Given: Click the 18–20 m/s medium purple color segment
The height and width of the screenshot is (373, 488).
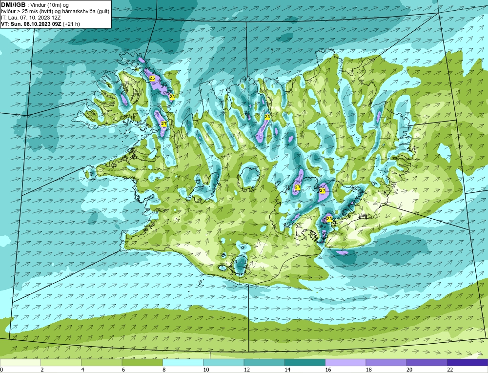Looking at the screenshot, I should 386,362.
